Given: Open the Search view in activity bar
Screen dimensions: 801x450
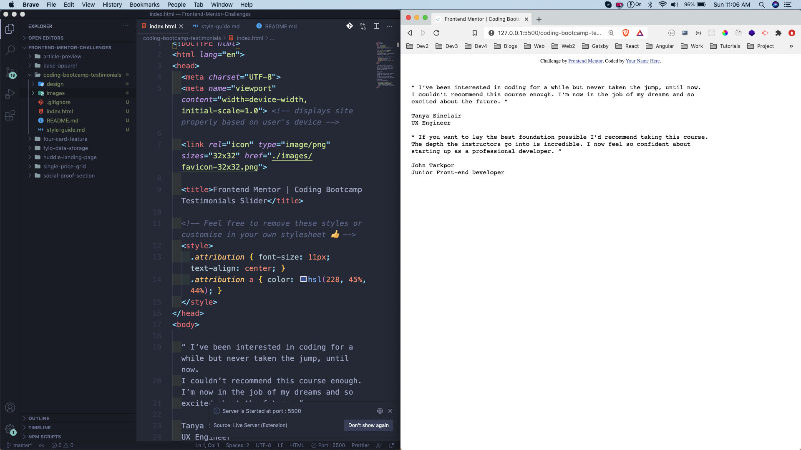Looking at the screenshot, I should pyautogui.click(x=10, y=50).
